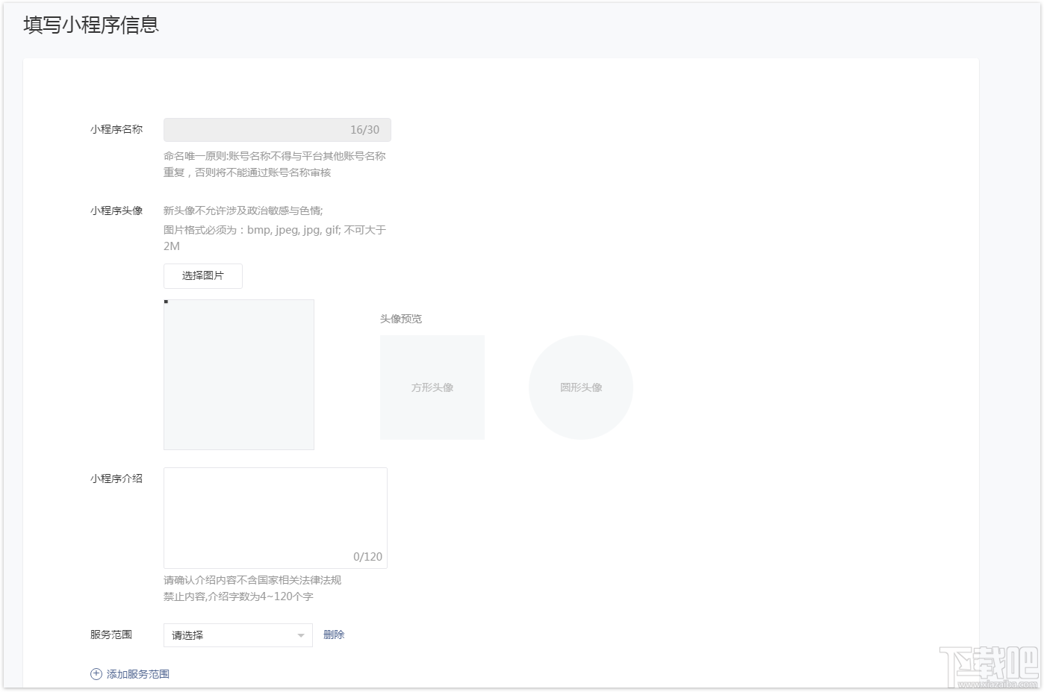Click the avatar crop preview box
The image size is (1044, 692).
coord(238,374)
